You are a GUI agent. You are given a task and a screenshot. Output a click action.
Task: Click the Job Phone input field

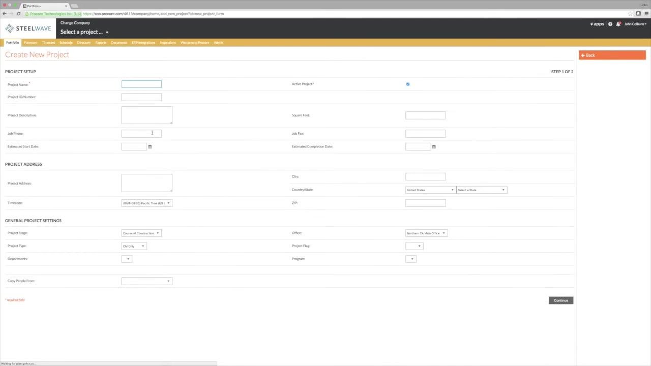point(141,134)
